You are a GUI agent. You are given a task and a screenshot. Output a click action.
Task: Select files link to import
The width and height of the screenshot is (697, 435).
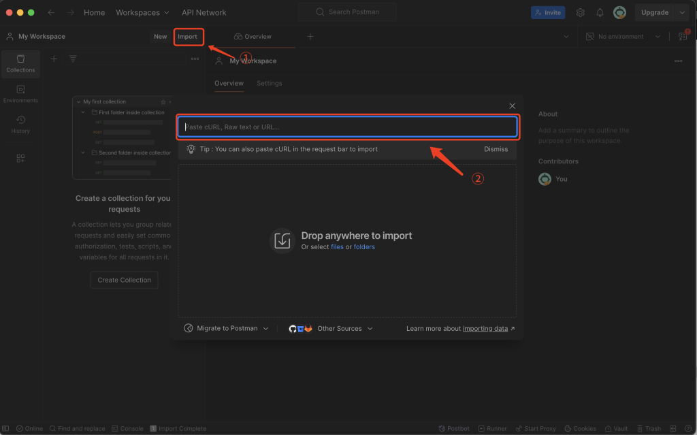[337, 247]
